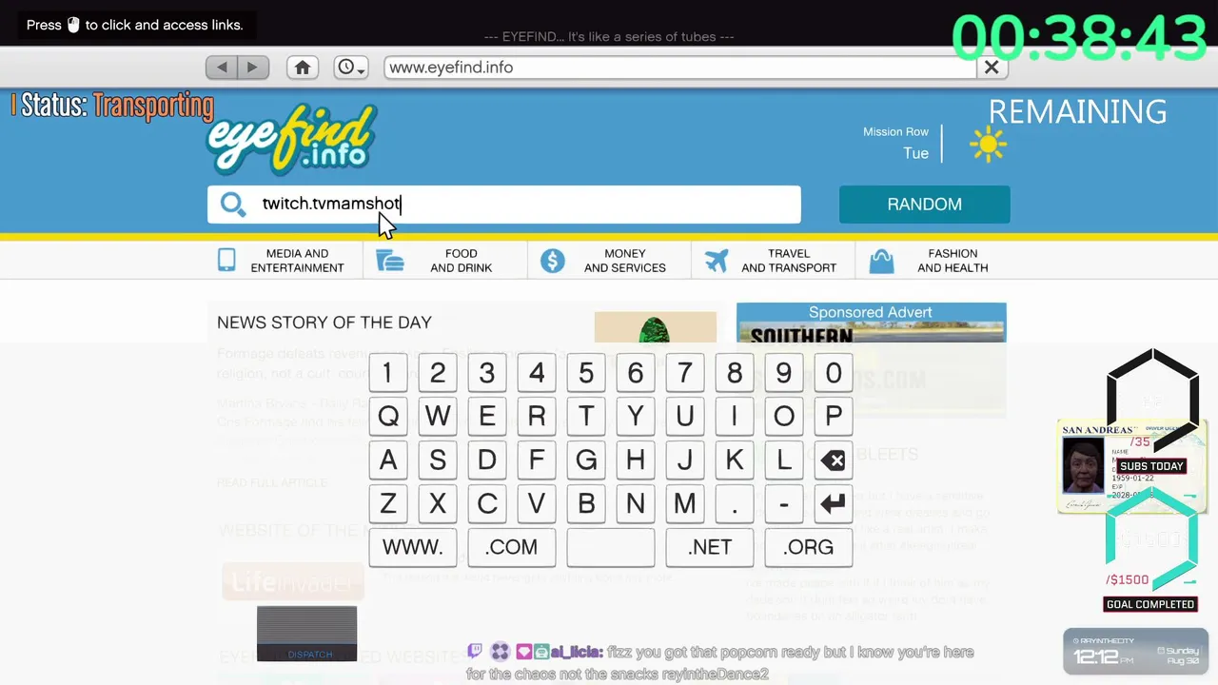
Task: Tap the backspace key on the keyboard
Action: 833,460
